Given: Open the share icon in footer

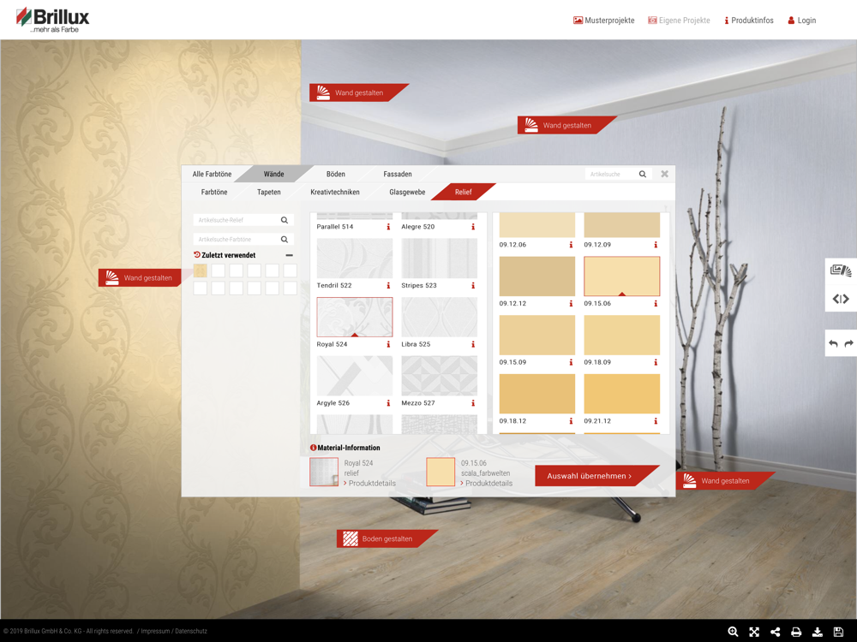Looking at the screenshot, I should (775, 632).
